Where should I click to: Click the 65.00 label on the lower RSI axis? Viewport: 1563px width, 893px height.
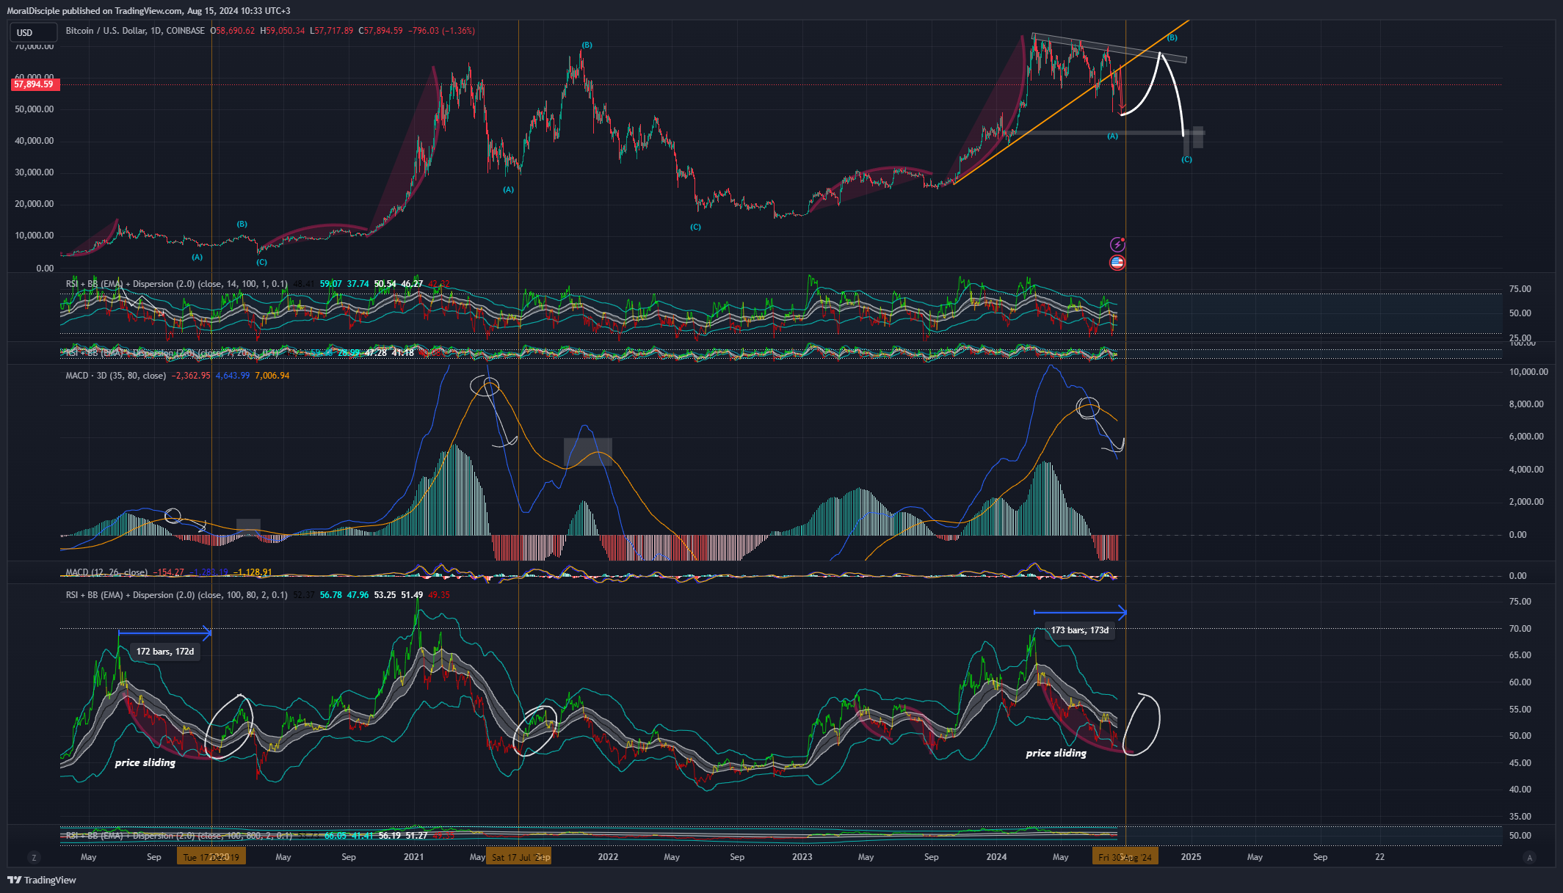[1520, 655]
